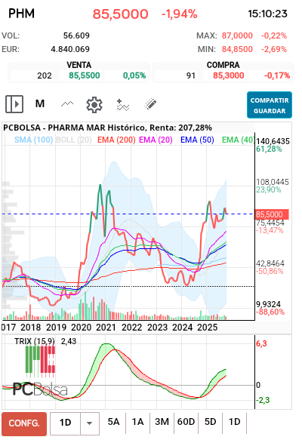Open the line chart type icon
Image resolution: width=302 pixels, height=440 pixels.
pyautogui.click(x=67, y=104)
